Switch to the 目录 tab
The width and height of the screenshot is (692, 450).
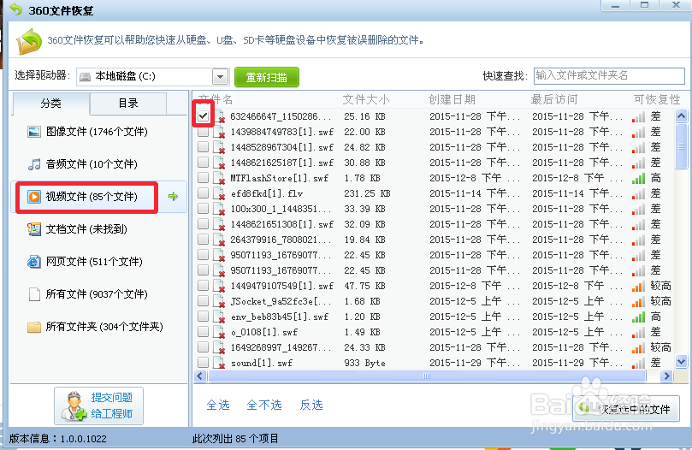[128, 104]
